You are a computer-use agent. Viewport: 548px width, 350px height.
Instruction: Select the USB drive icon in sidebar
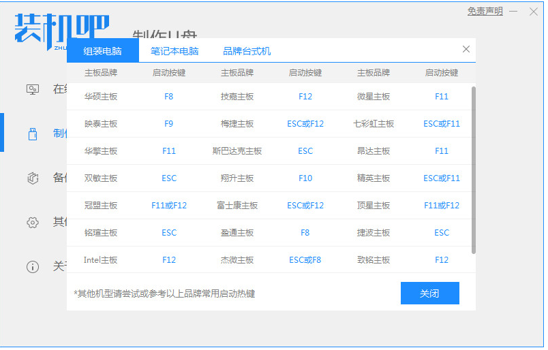click(33, 133)
